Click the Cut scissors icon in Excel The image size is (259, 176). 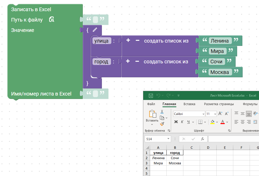coord(162,112)
